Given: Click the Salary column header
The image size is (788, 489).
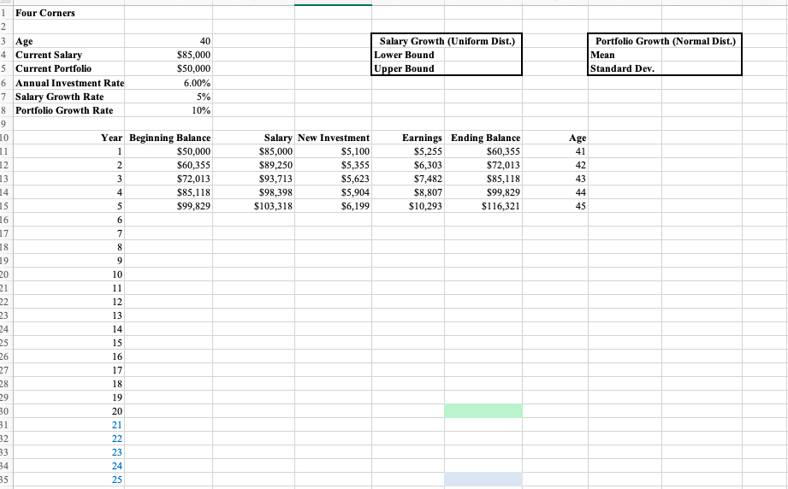Looking at the screenshot, I should pos(253,138).
